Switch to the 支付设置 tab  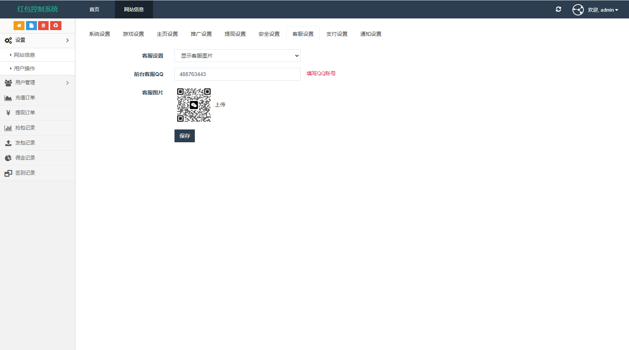coord(337,33)
